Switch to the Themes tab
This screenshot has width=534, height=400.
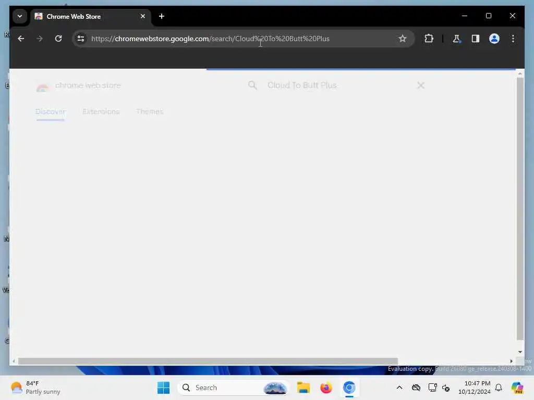150,111
